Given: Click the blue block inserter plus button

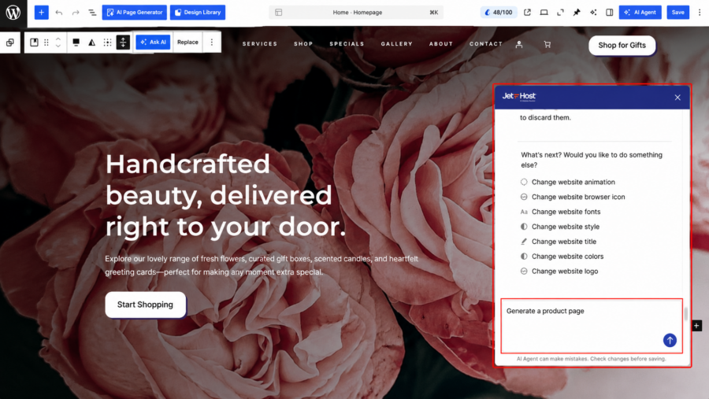Looking at the screenshot, I should click(x=41, y=13).
